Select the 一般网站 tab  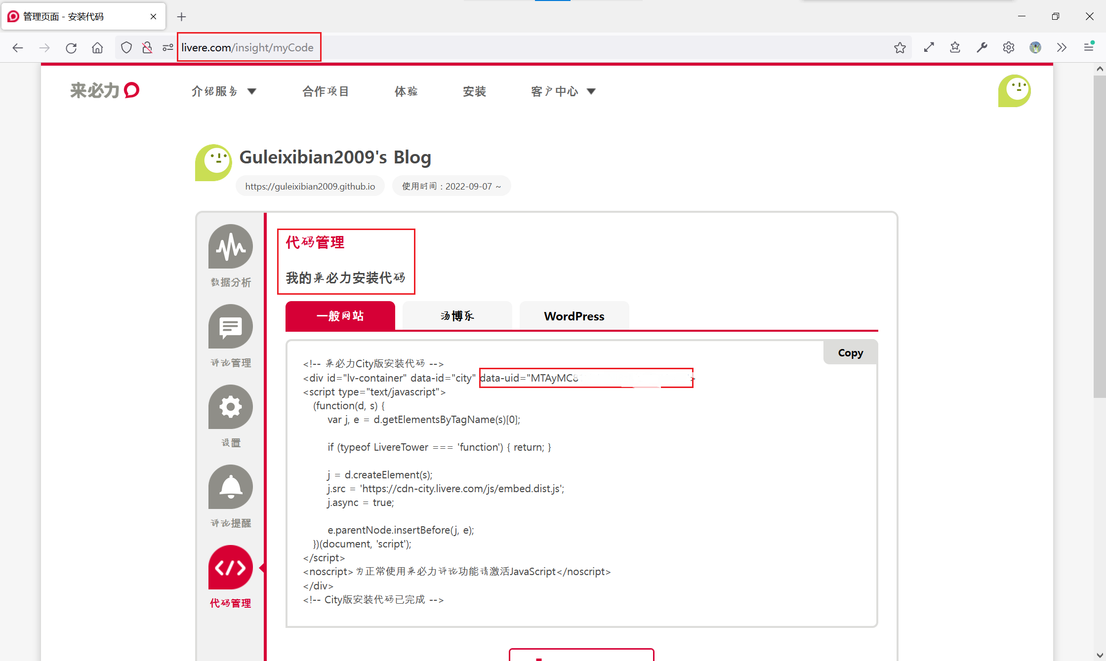tap(340, 316)
